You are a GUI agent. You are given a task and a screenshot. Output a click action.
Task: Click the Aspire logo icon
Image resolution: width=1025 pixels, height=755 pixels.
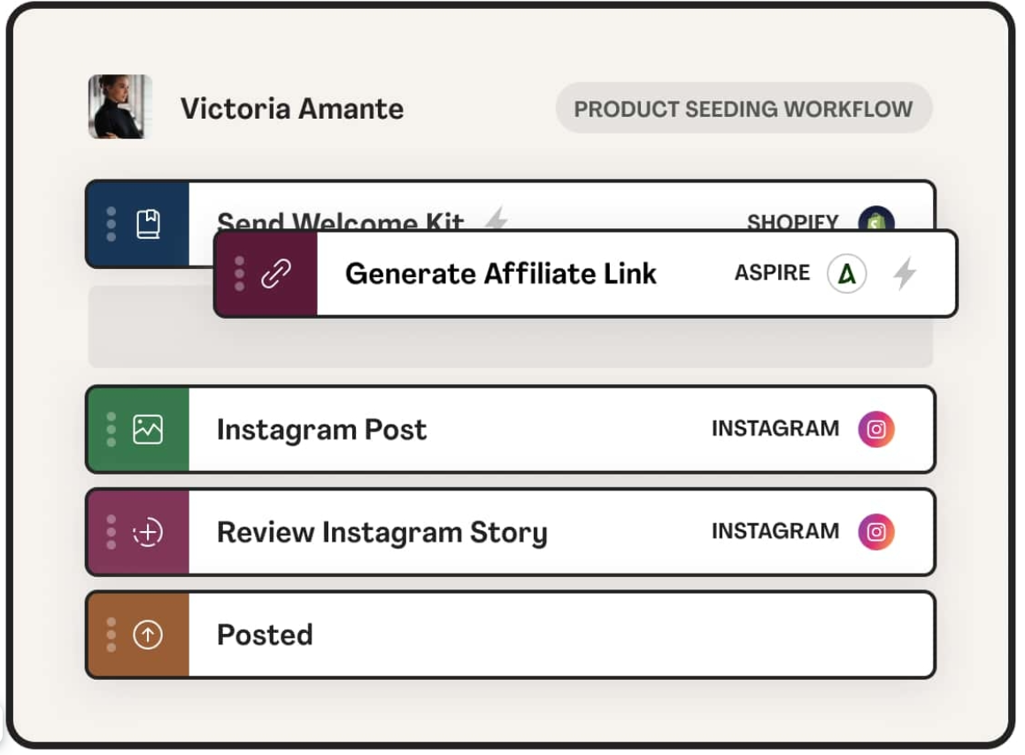(x=847, y=273)
